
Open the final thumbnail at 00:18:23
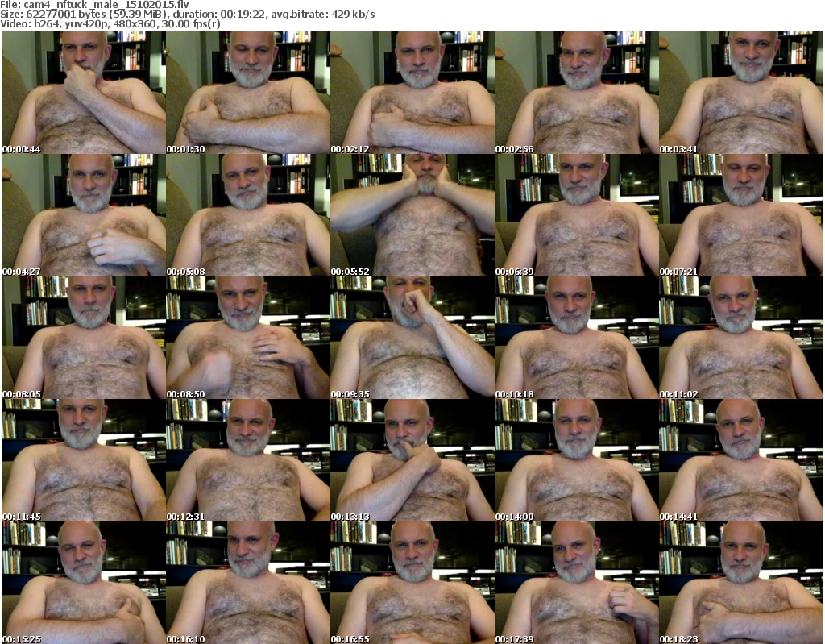[x=741, y=583]
